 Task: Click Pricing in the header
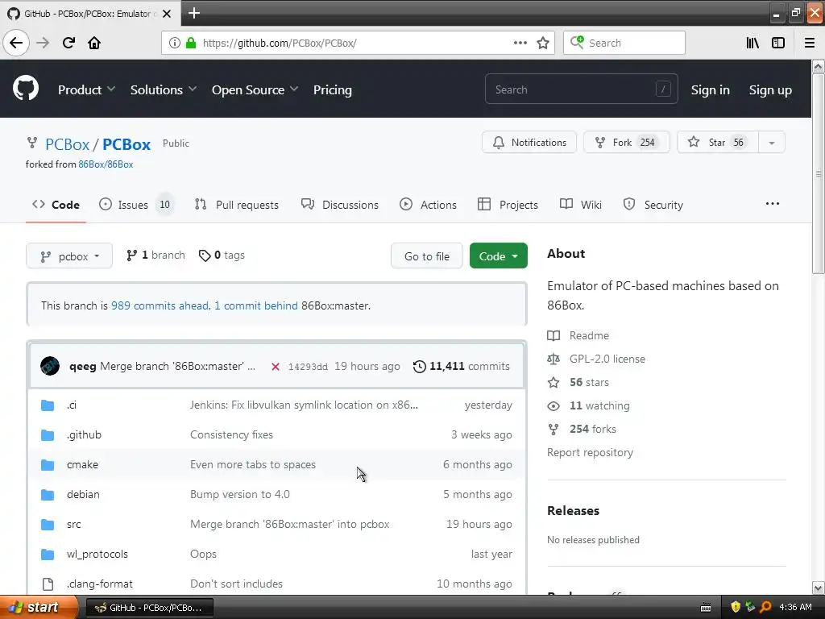click(x=333, y=90)
